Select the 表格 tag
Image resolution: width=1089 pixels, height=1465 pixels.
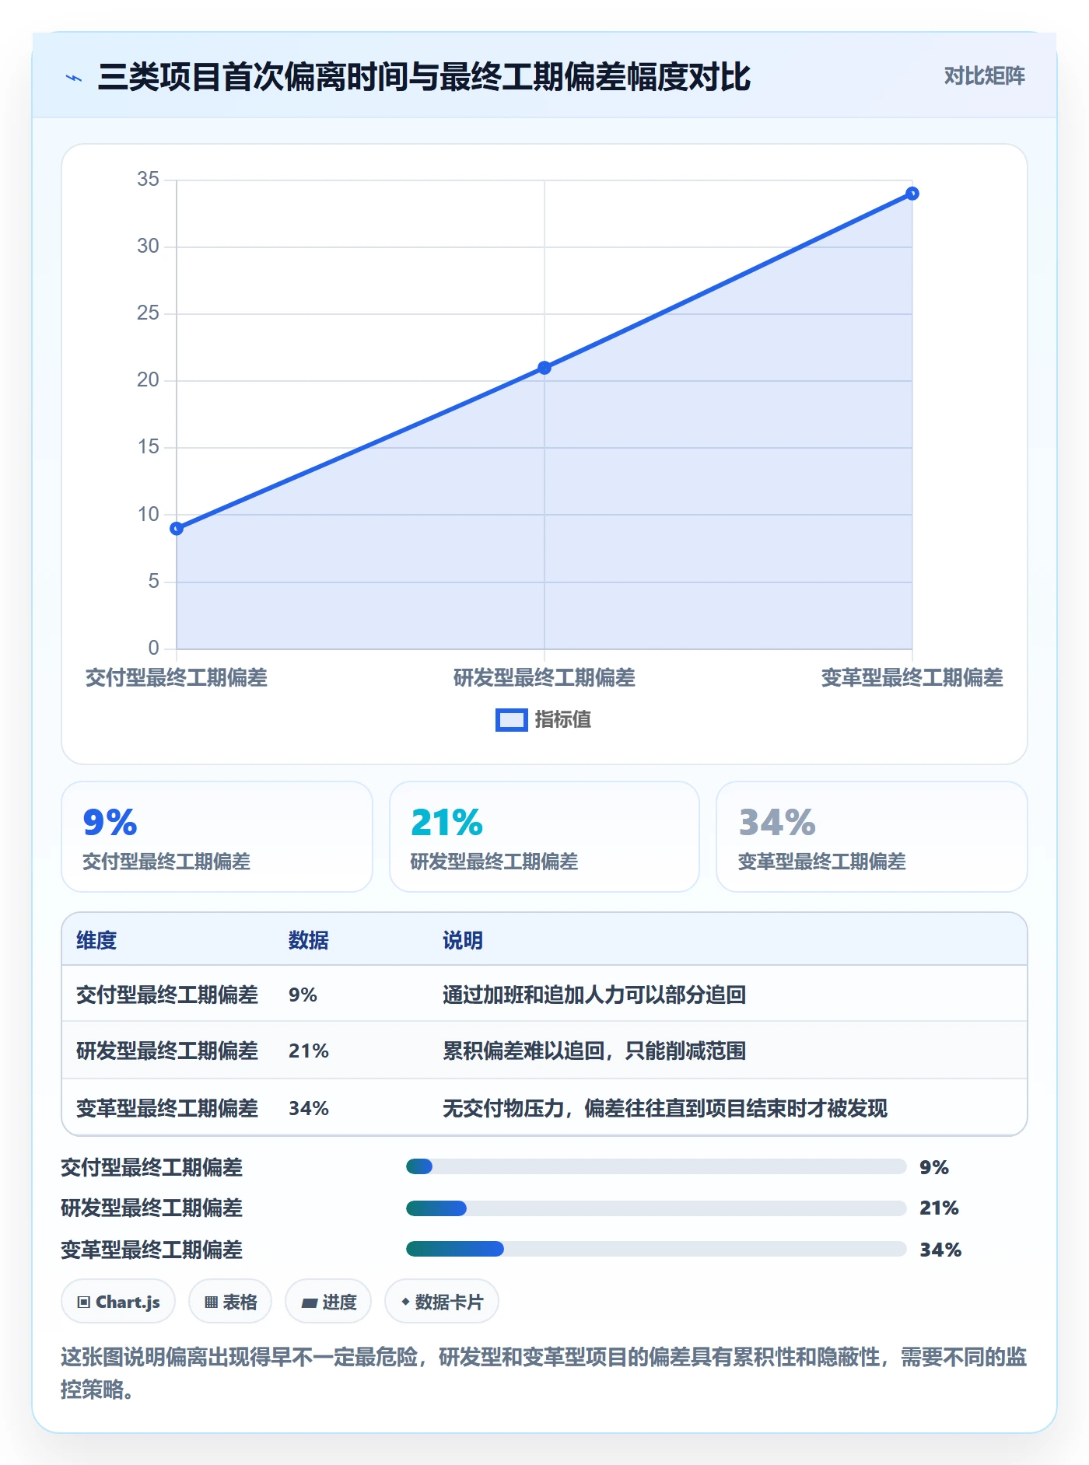coord(230,1302)
